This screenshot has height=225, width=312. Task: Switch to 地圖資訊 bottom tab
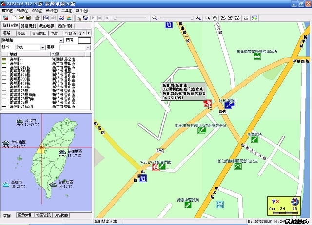[x=43, y=215]
